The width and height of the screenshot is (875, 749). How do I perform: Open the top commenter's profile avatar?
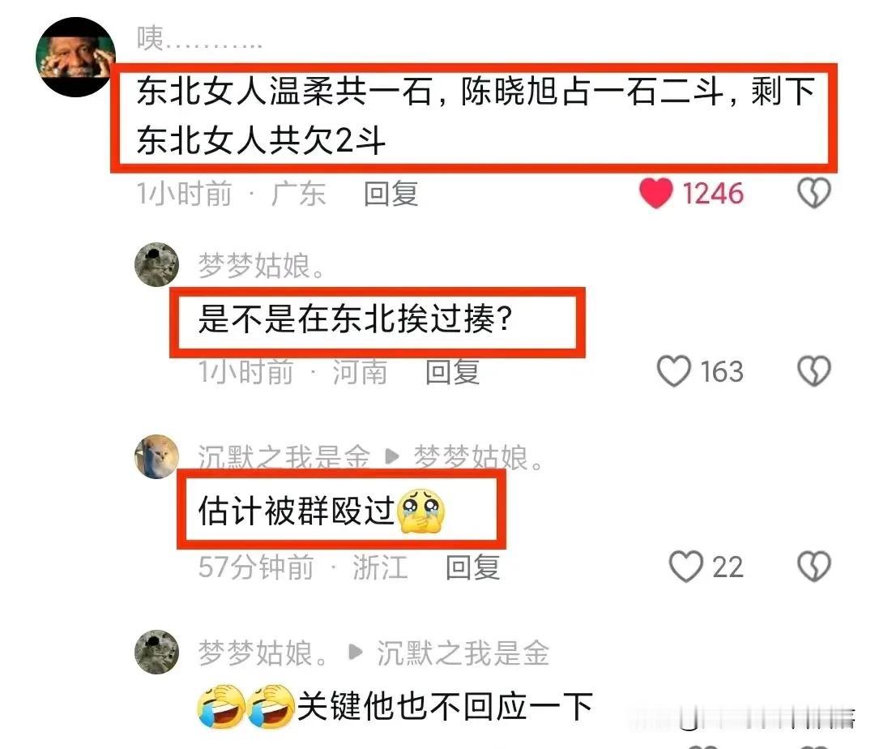point(76,57)
